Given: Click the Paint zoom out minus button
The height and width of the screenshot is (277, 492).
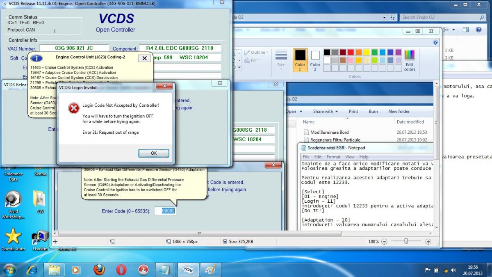Looking at the screenshot, I should [x=384, y=242].
